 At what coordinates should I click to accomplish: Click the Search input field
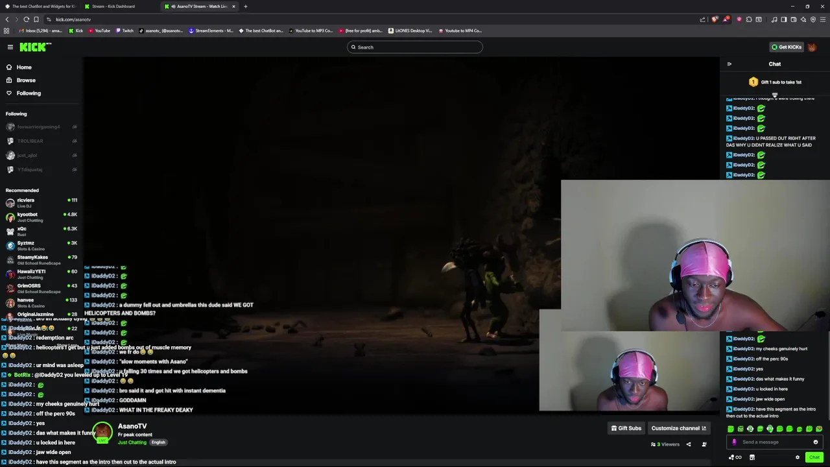(415, 47)
